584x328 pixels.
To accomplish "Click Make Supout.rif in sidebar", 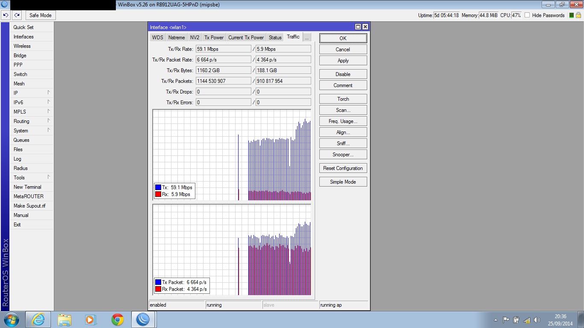I will pyautogui.click(x=32, y=206).
